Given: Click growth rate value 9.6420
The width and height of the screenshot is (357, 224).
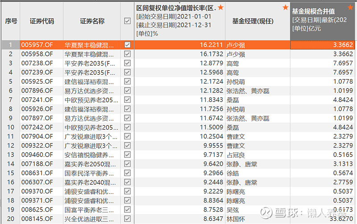Looking at the screenshot, I should pos(213,164).
